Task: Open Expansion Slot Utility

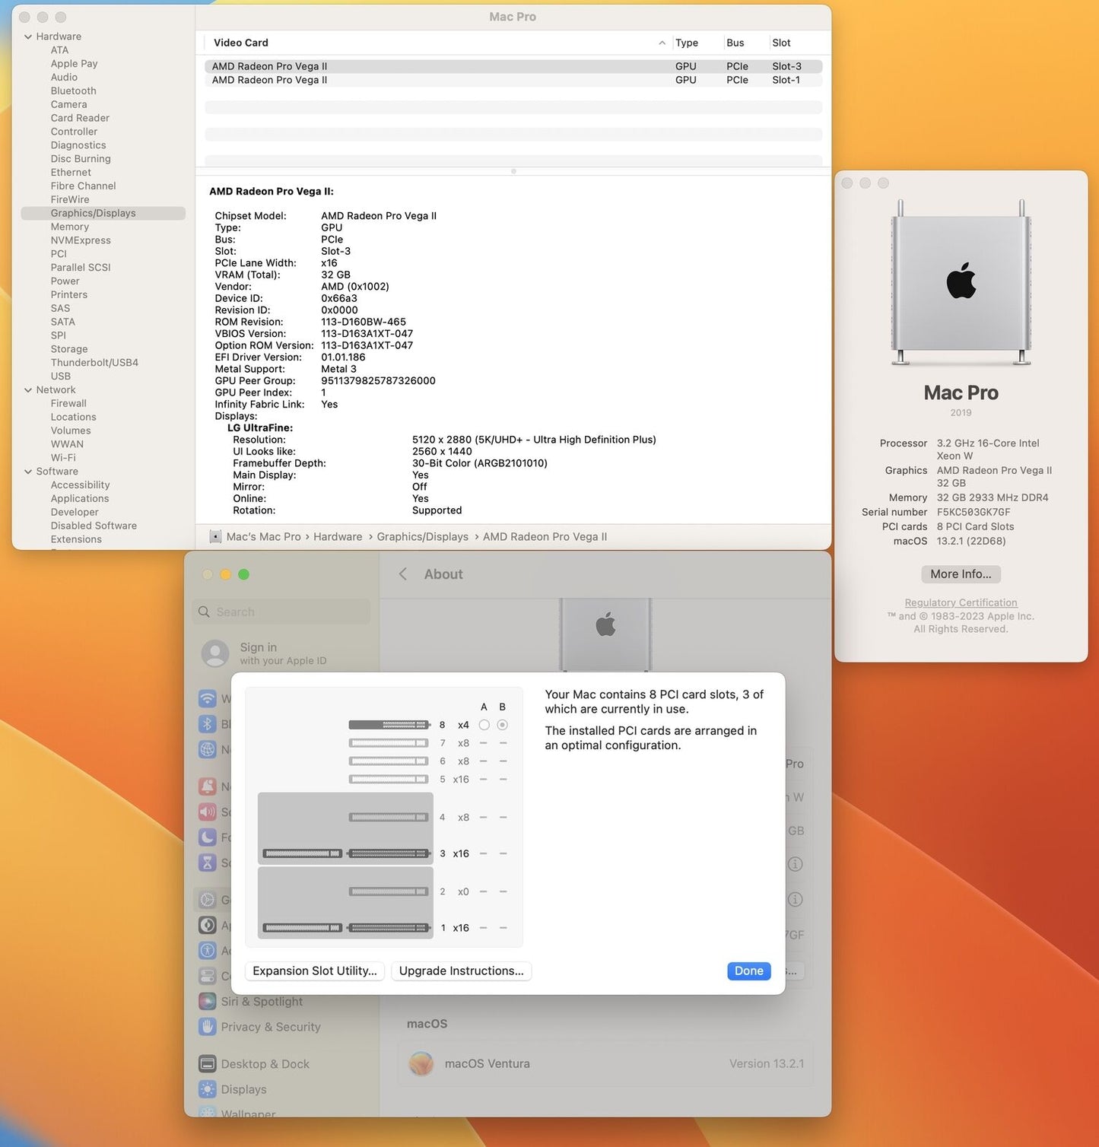Action: pyautogui.click(x=314, y=971)
